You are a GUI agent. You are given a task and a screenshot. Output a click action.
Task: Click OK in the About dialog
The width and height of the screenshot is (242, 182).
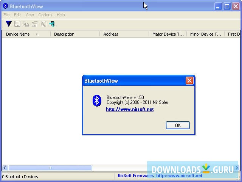click(x=178, y=125)
